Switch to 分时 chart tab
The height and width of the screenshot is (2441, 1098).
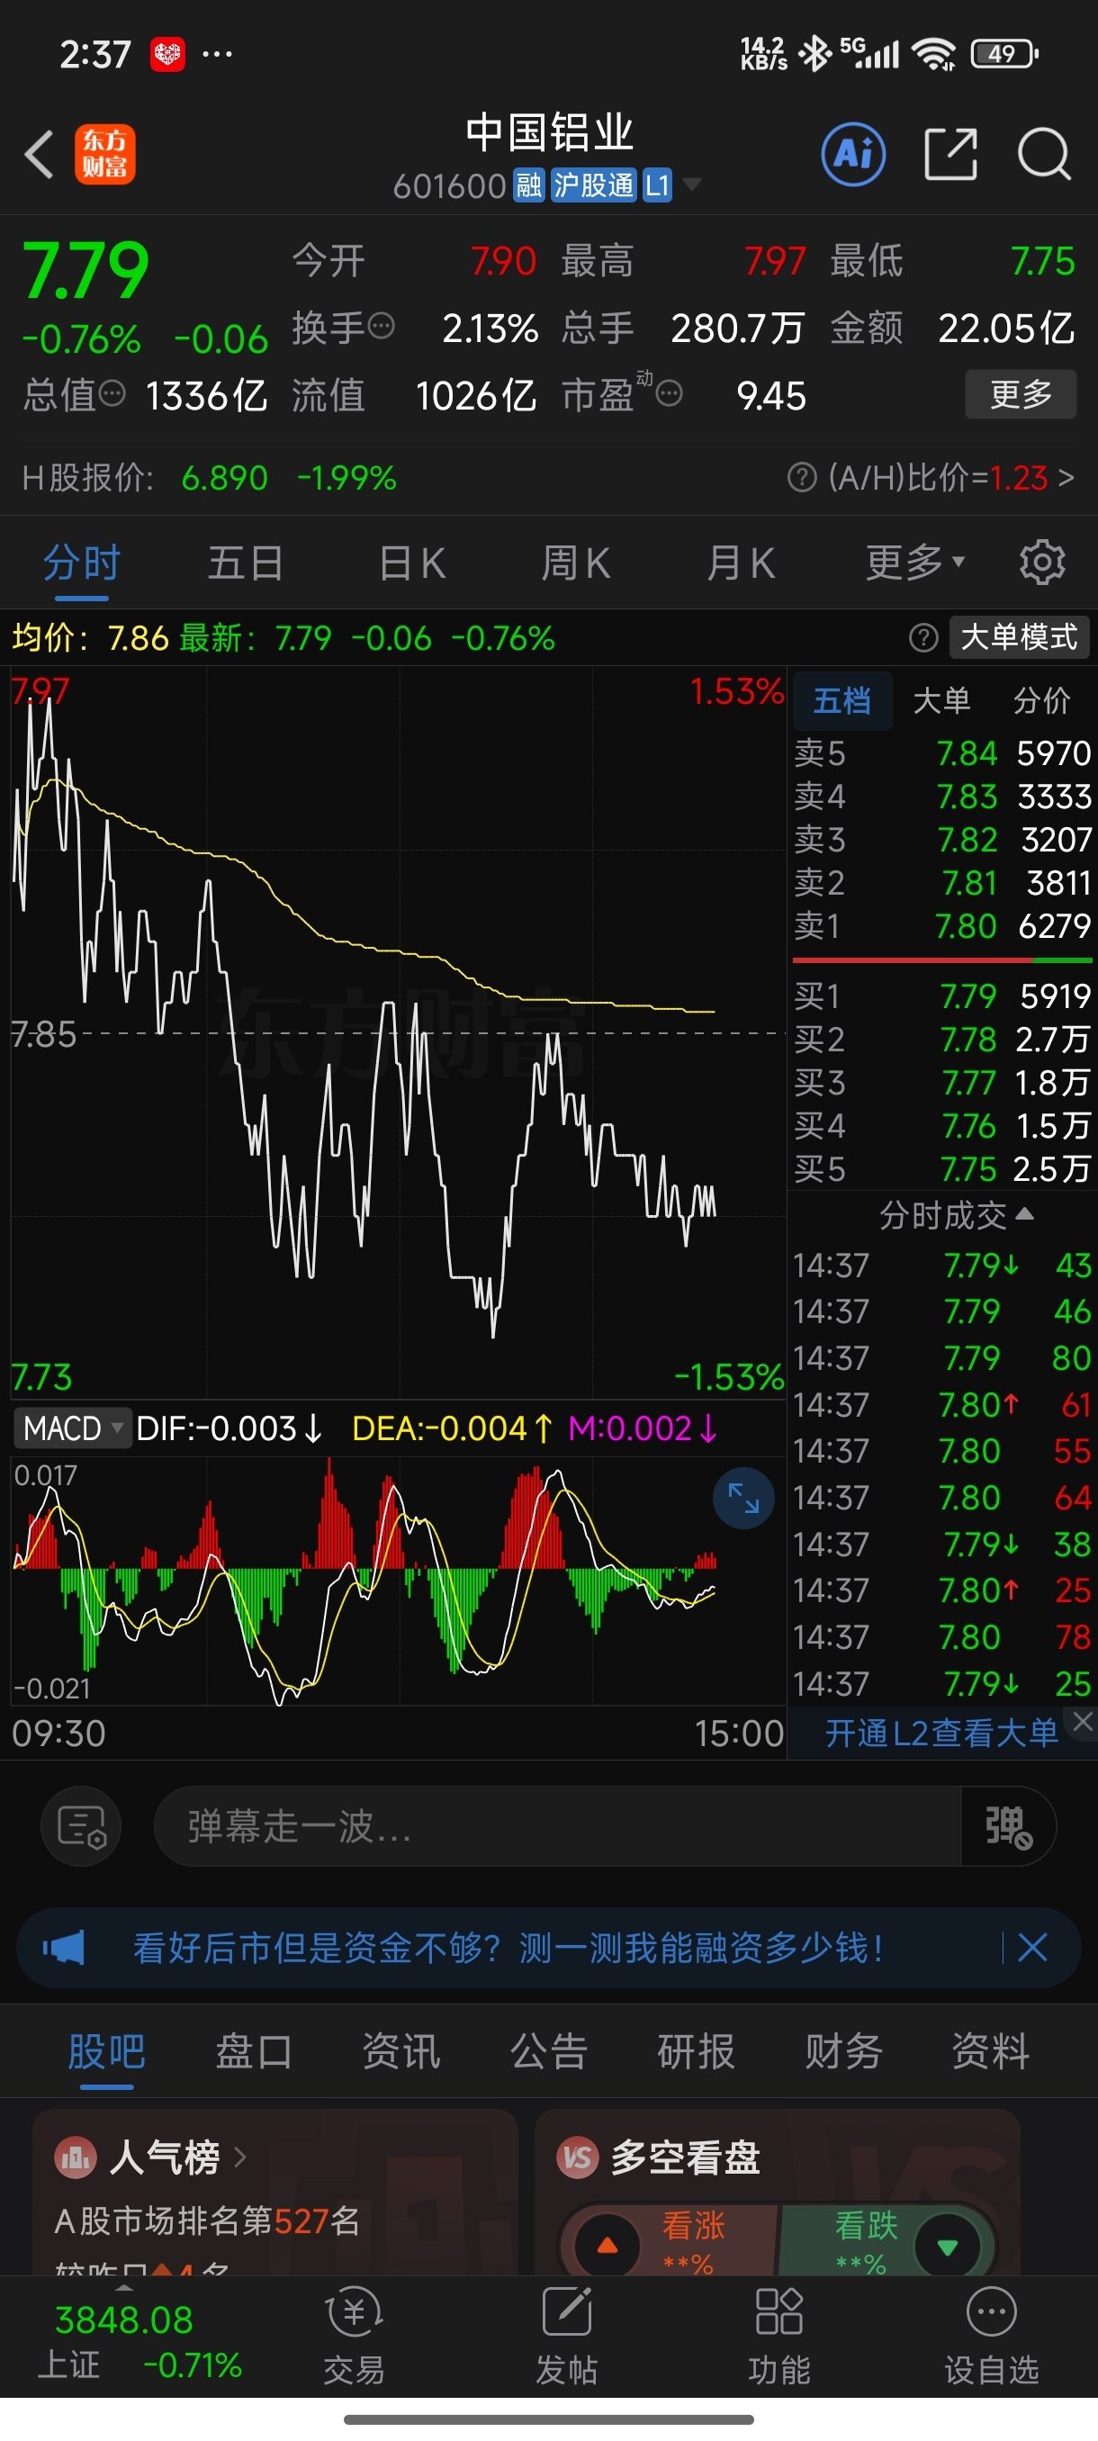coord(82,563)
